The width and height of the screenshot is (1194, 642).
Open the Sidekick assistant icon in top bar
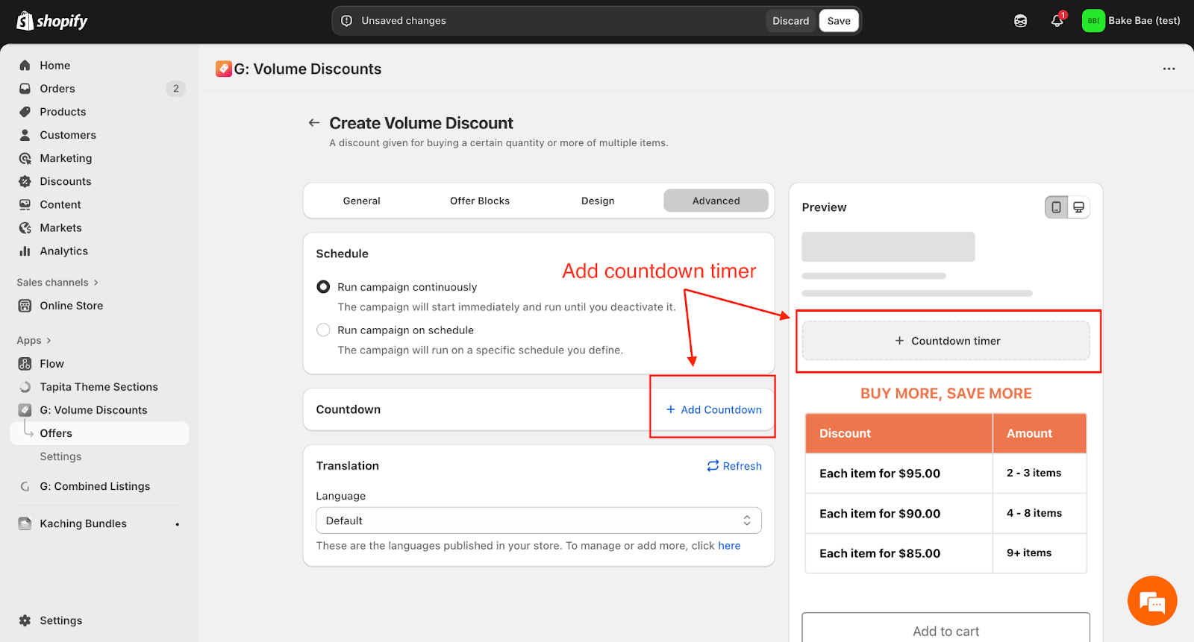coord(1020,21)
